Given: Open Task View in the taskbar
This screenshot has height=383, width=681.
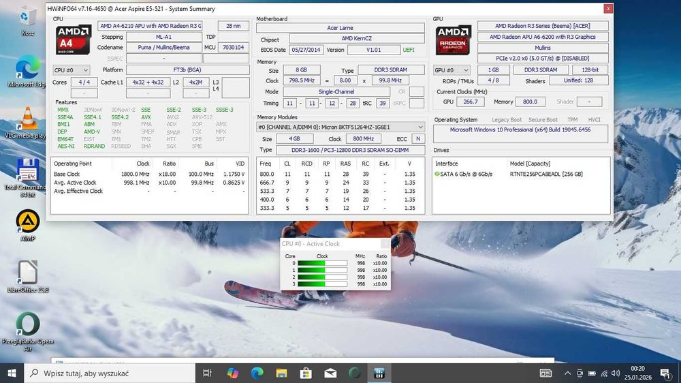Looking at the screenshot, I should coord(207,373).
